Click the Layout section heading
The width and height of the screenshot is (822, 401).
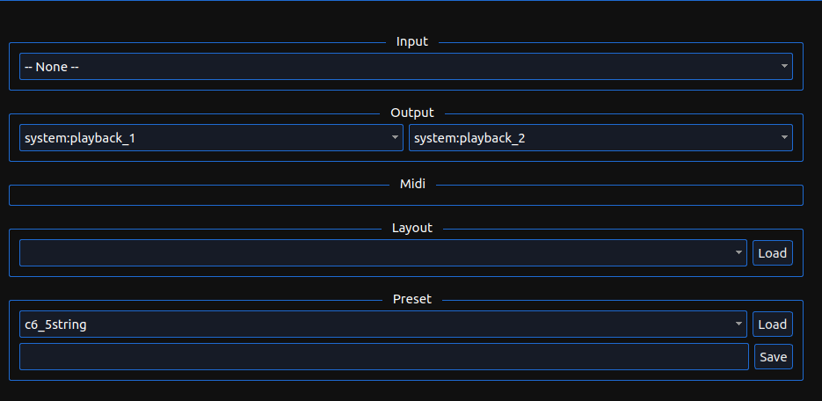pos(412,228)
